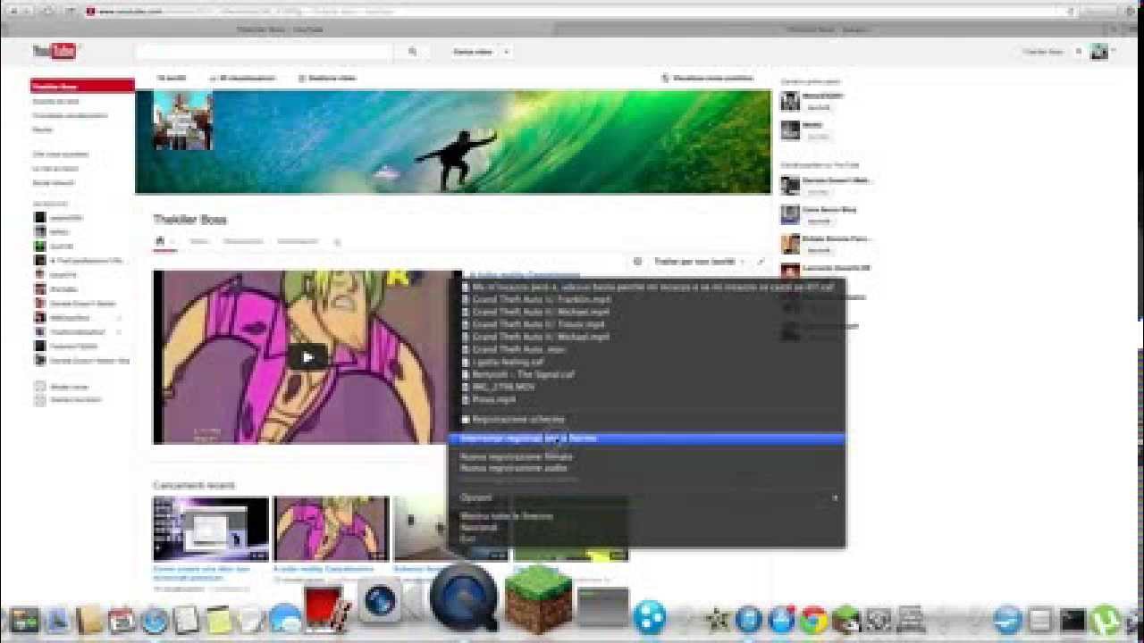Open Google Chrome from the dock

coord(813,620)
